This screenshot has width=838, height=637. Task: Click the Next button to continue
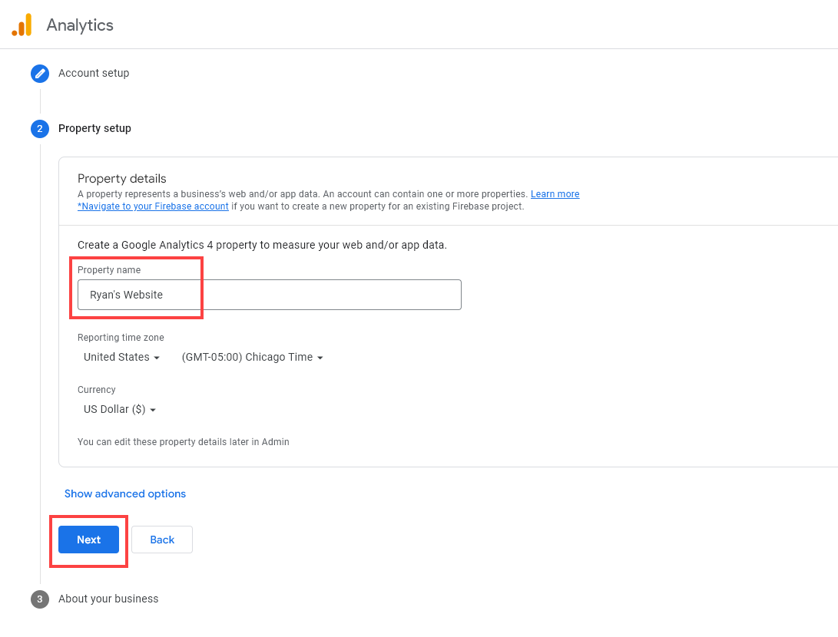(88, 540)
